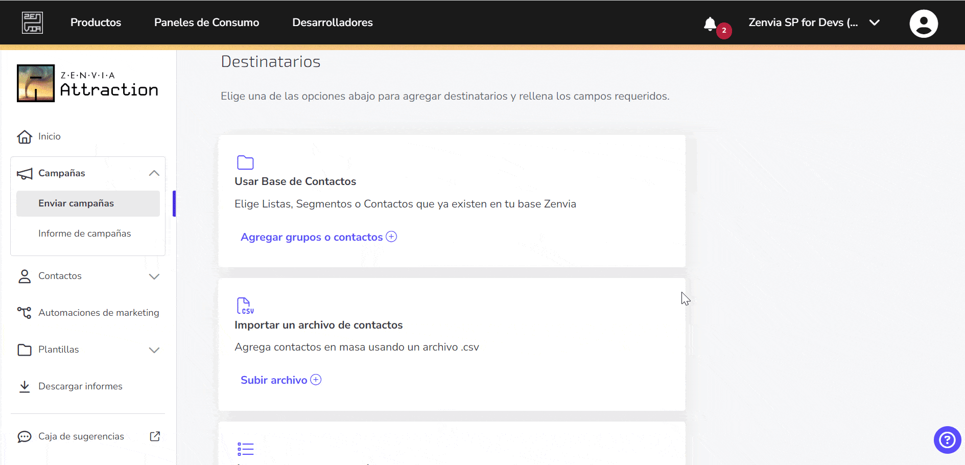The height and width of the screenshot is (465, 965).
Task: Click the Plantillas folder icon
Action: [24, 350]
